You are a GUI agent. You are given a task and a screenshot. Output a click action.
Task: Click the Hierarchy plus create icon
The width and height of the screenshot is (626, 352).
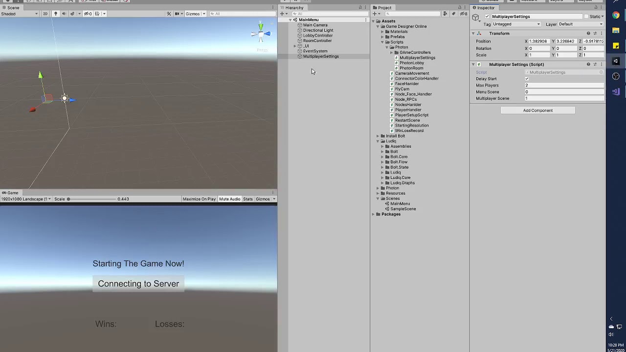coord(282,14)
